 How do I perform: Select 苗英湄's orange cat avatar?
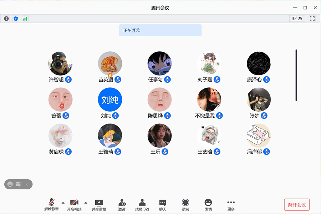110,63
